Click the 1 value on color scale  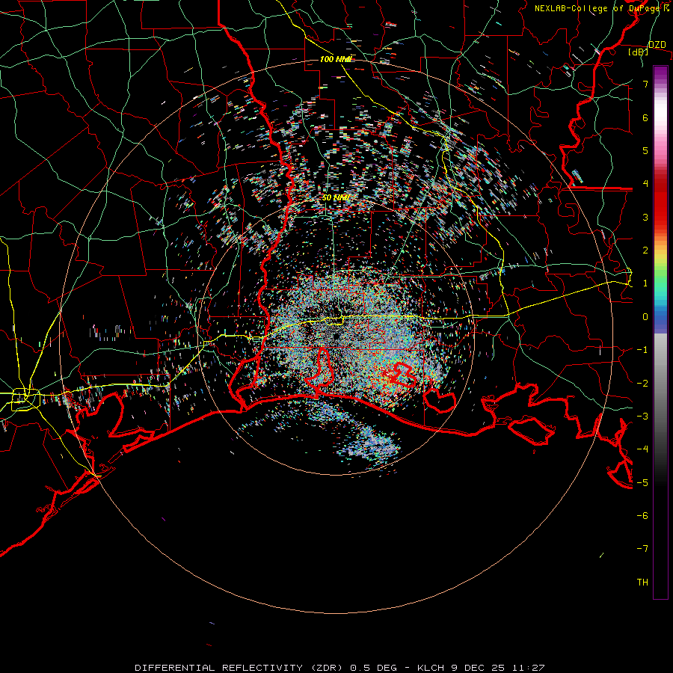tap(645, 283)
